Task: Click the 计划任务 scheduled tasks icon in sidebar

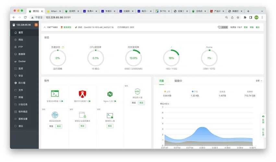Action: pos(16,104)
